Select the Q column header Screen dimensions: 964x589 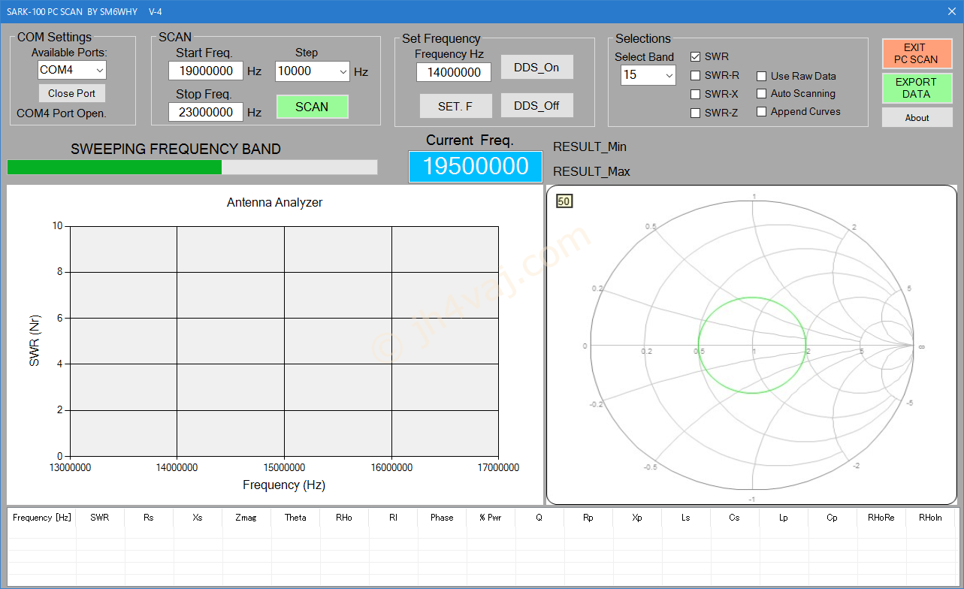[539, 517]
